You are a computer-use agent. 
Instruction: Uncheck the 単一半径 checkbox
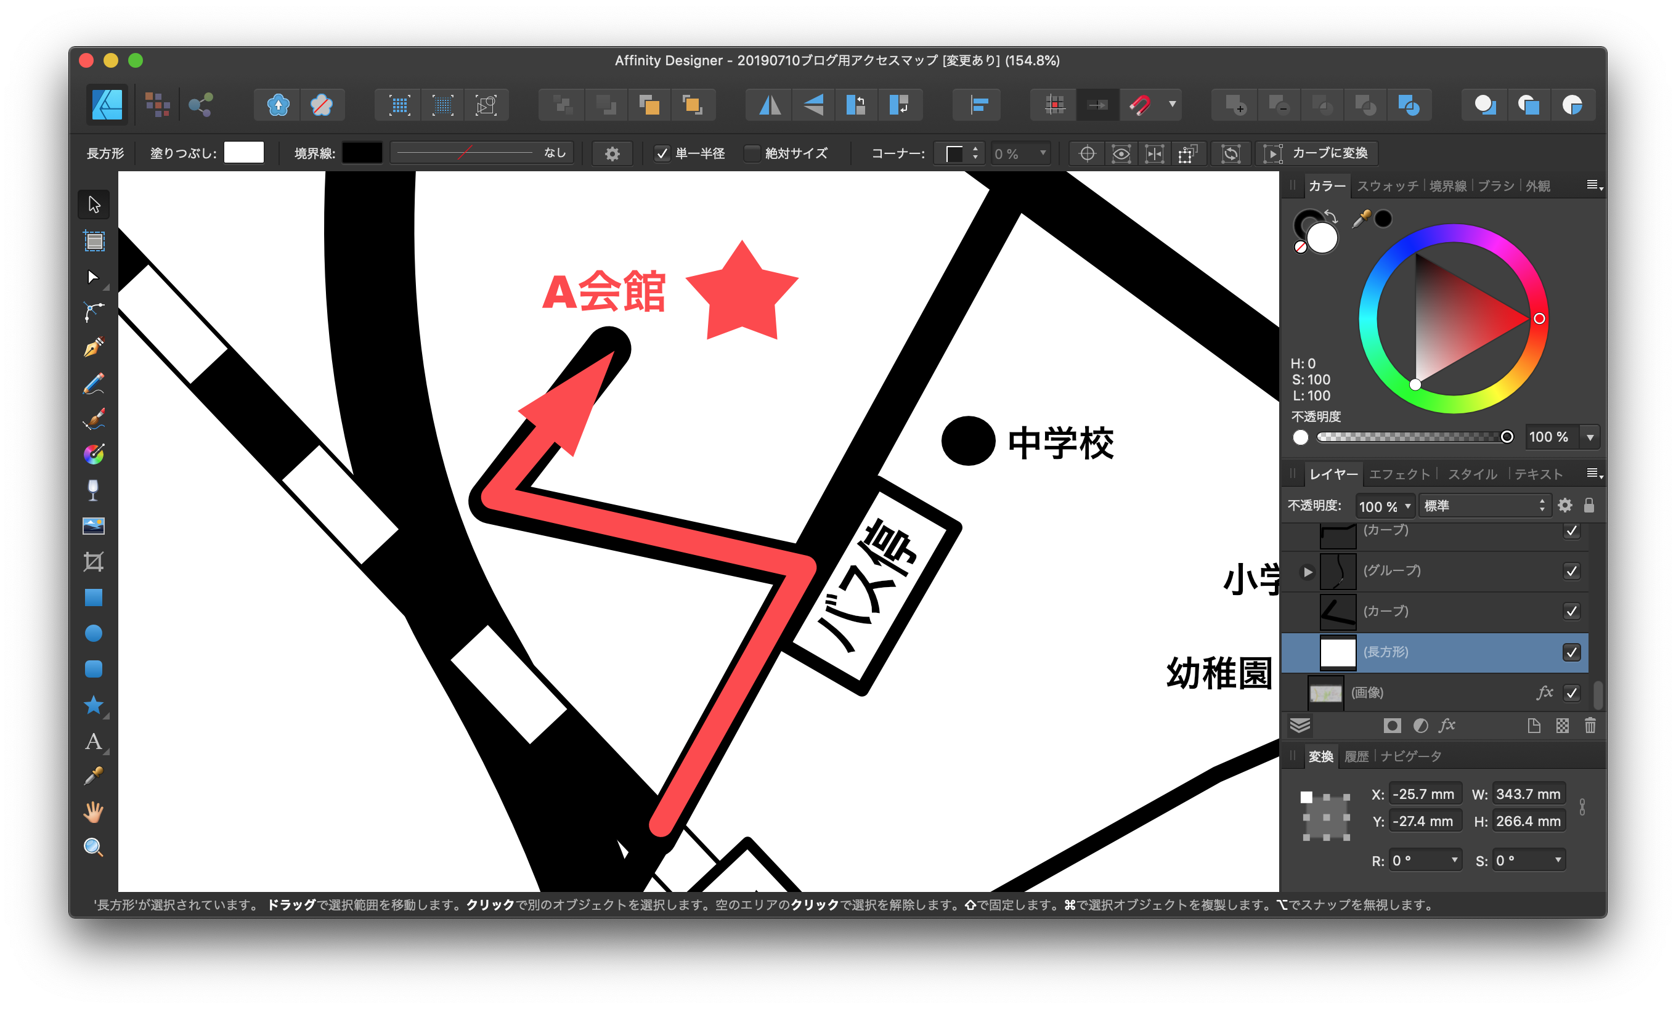(662, 153)
